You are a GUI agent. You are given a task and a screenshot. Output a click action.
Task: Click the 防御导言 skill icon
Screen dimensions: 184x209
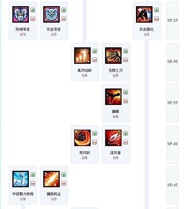tap(21, 14)
